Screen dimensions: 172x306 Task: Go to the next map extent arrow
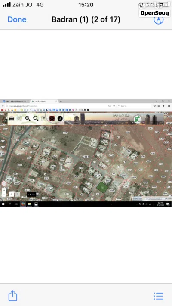tap(17, 194)
